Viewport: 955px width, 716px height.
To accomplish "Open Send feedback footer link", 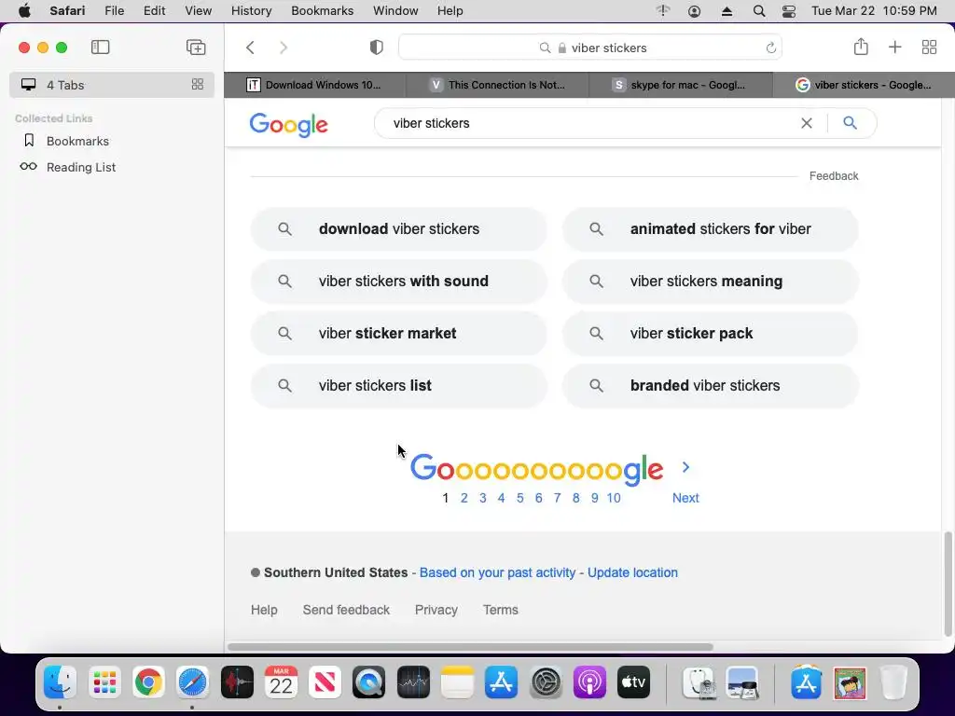I will coord(346,610).
